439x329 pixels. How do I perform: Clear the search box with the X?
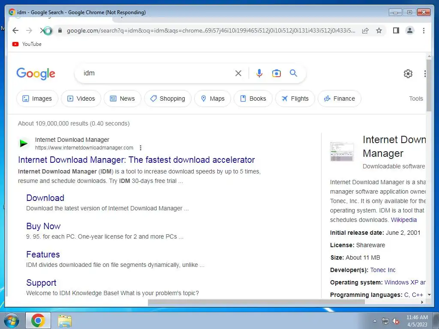[x=238, y=73]
